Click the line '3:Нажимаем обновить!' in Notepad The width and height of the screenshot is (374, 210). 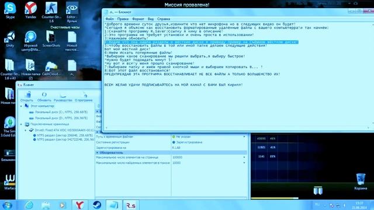click(126, 38)
